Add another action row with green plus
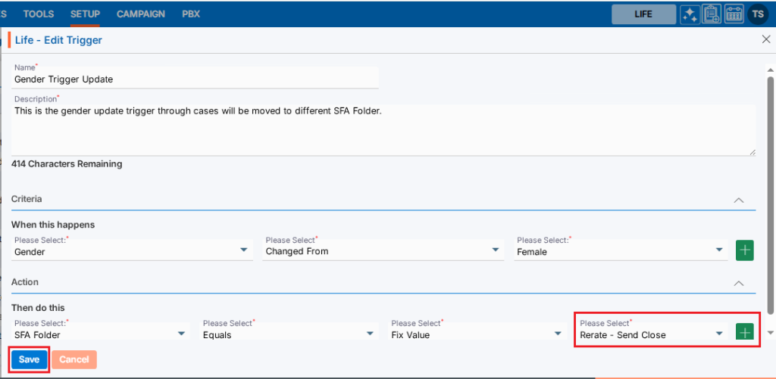 coord(745,333)
